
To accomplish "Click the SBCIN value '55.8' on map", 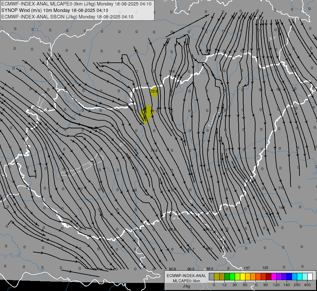I will (x=172, y=230).
